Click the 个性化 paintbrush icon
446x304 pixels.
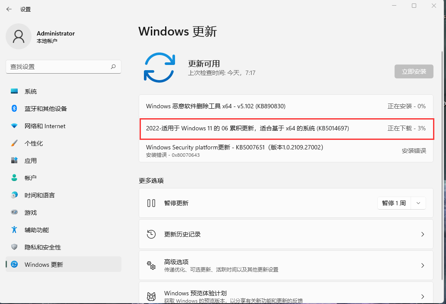[14, 143]
